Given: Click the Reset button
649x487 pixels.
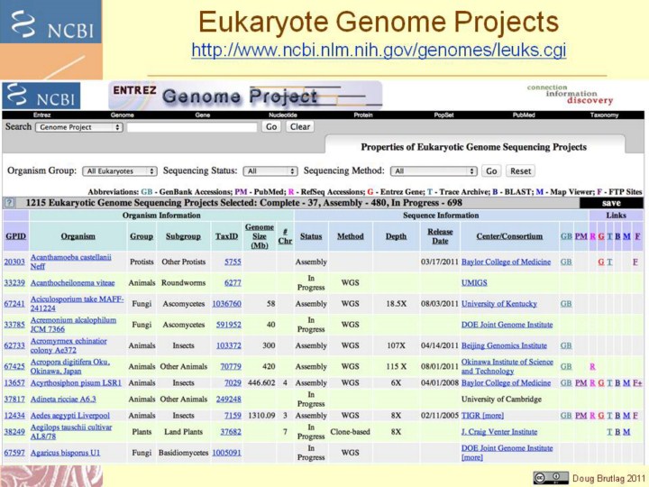Looking at the screenshot, I should click(520, 171).
